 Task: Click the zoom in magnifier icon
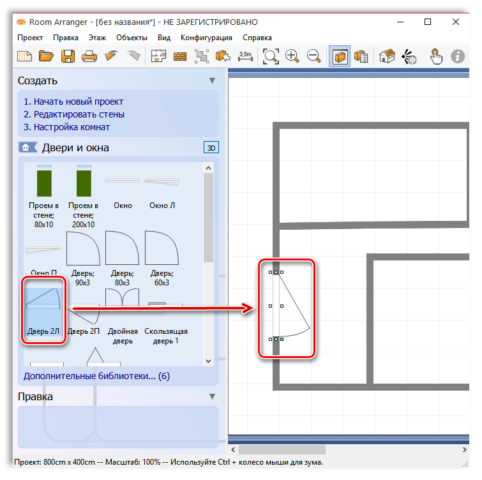[292, 56]
